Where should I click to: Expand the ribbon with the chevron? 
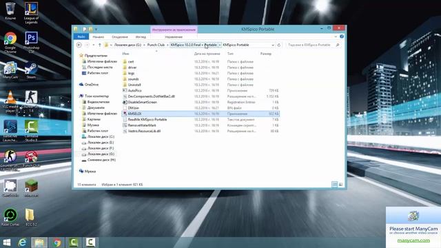pos(336,37)
